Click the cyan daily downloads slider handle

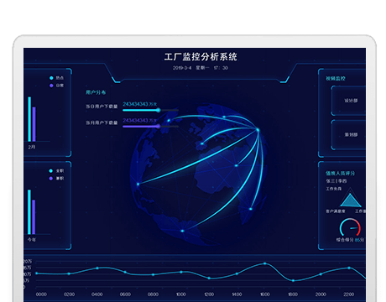point(159,110)
